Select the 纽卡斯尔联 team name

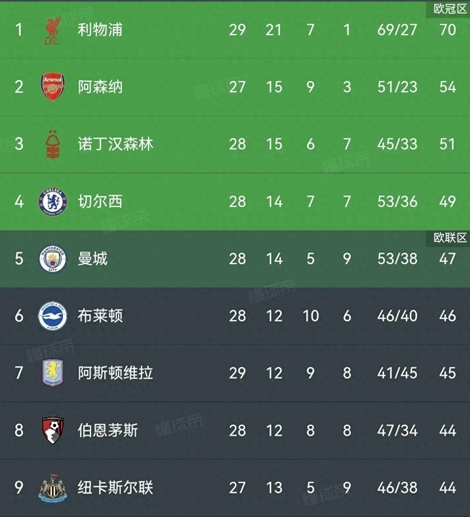pos(115,488)
